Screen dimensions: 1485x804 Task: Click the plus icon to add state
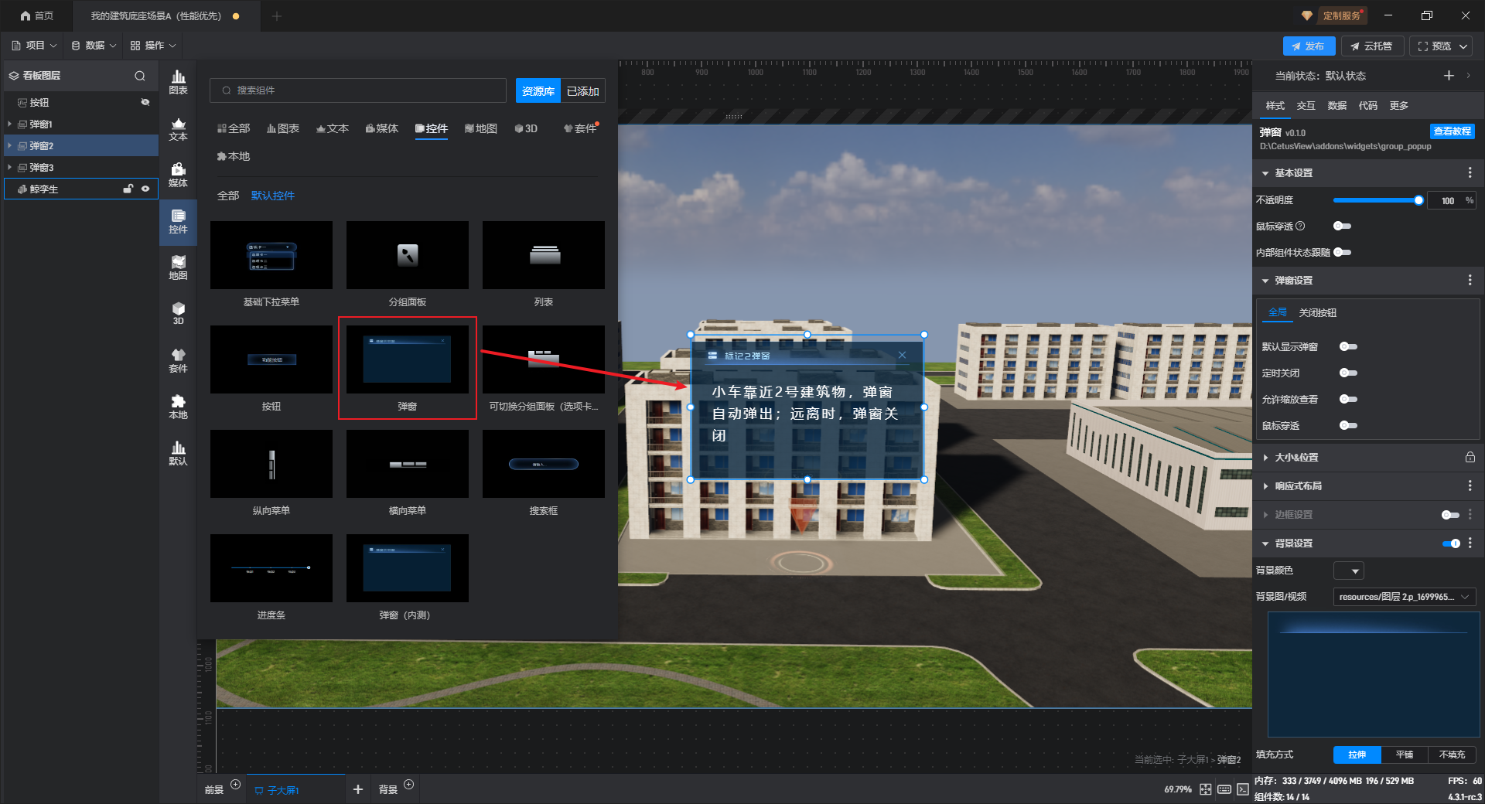1449,76
